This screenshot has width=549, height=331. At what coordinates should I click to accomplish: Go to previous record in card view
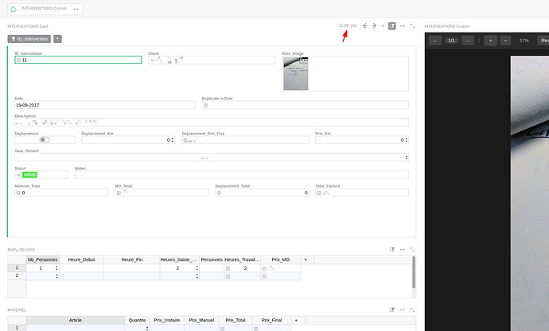364,26
